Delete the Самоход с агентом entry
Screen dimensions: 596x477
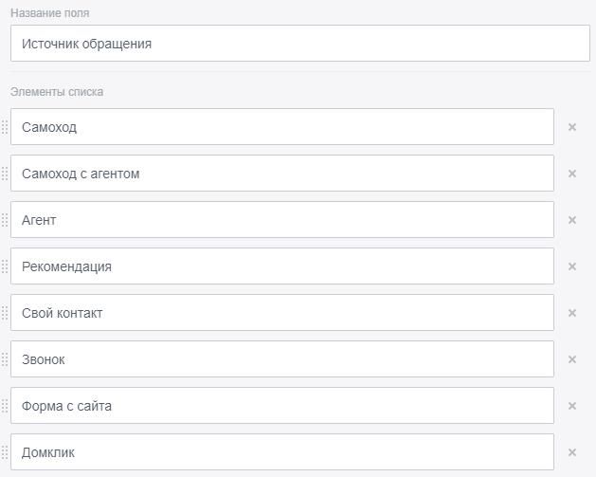(x=572, y=174)
